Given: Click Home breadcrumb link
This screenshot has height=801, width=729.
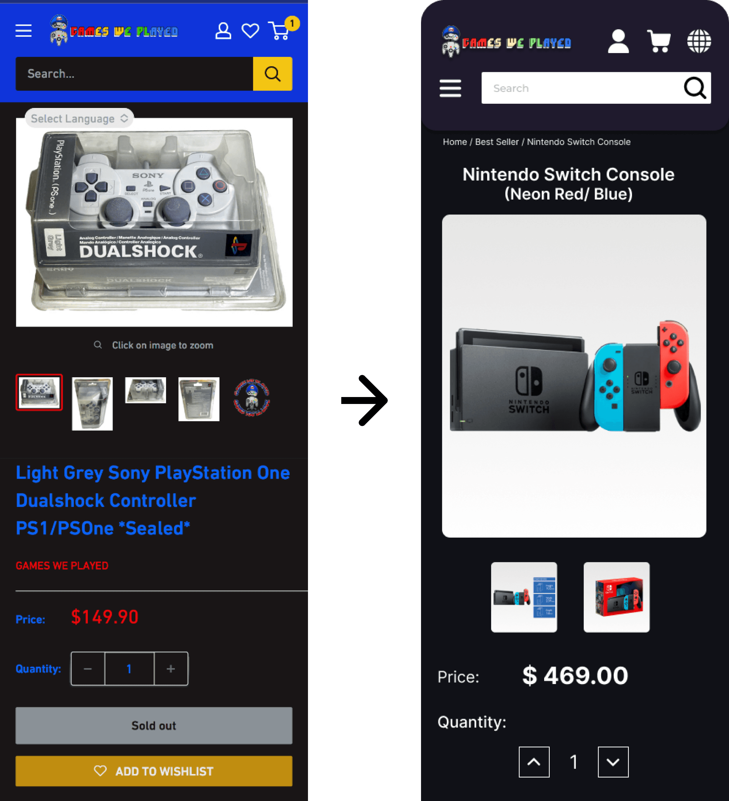Looking at the screenshot, I should click(x=455, y=142).
